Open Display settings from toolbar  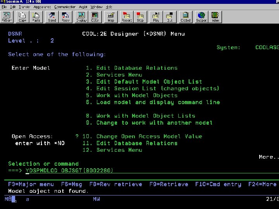[81, 17]
